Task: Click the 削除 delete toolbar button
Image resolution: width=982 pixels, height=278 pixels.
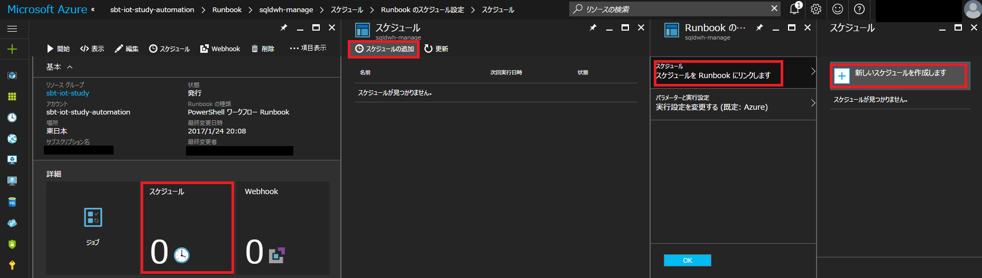Action: pos(263,49)
